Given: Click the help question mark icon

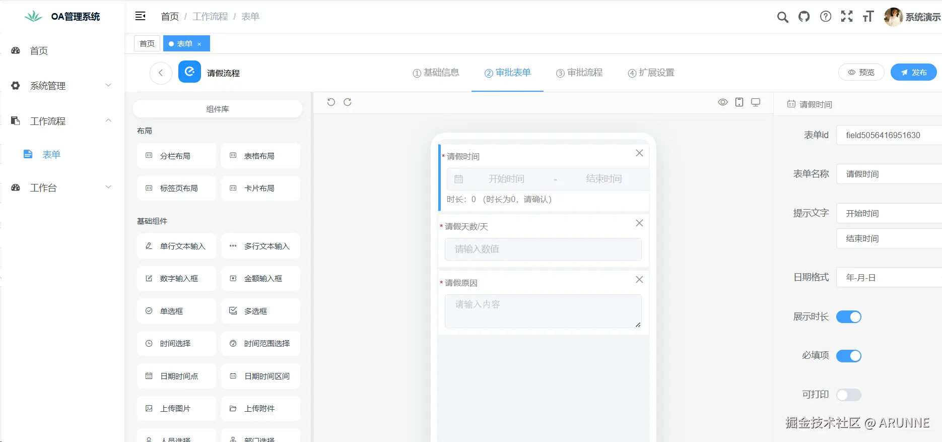Looking at the screenshot, I should tap(826, 17).
